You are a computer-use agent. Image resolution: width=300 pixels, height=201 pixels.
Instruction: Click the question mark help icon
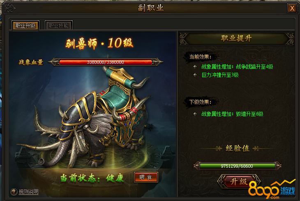[14, 192]
